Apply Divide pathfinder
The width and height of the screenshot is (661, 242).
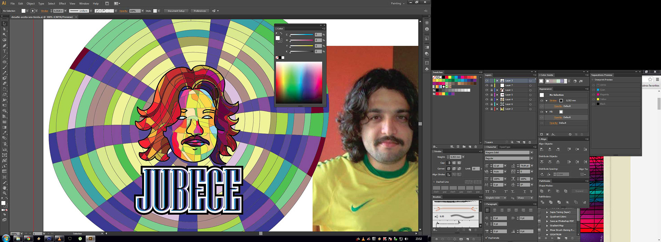click(x=542, y=202)
